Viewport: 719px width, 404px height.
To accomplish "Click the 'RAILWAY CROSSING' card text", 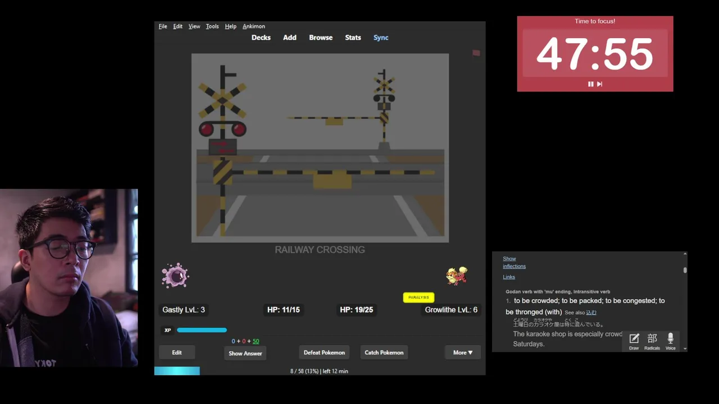I will (320, 250).
